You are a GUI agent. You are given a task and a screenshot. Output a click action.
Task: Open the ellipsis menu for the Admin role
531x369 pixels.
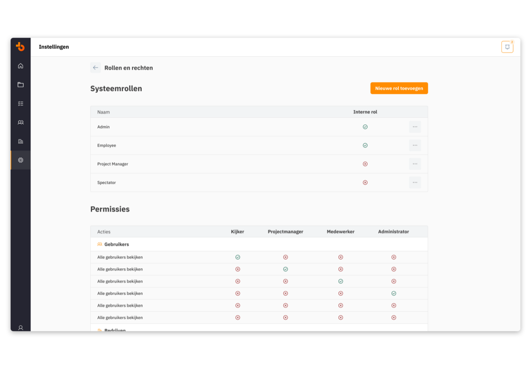tap(415, 127)
